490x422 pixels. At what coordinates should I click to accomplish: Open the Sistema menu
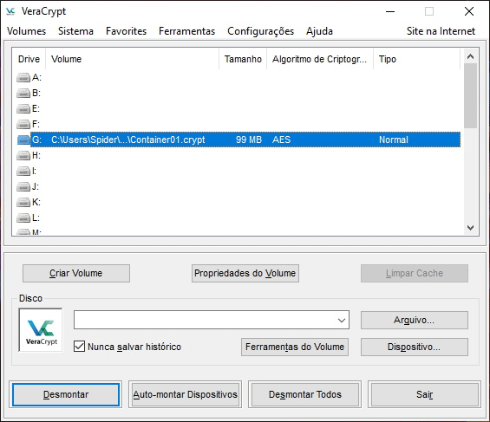(x=75, y=31)
